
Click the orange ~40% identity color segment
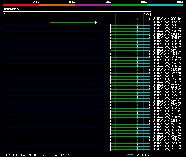(x=57, y=5)
